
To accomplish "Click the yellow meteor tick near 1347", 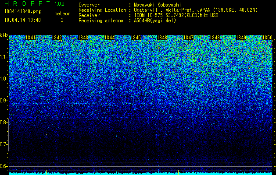I will click(178, 172).
